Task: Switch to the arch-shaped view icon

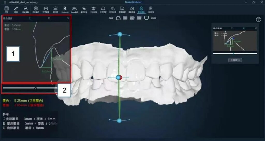Action: pos(118,18)
